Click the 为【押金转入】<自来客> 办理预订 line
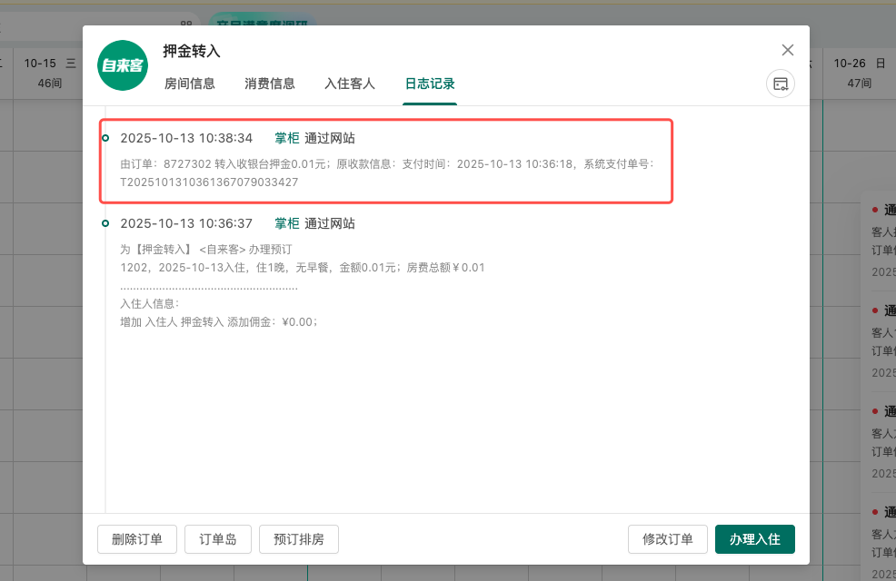The width and height of the screenshot is (896, 581). click(205, 250)
